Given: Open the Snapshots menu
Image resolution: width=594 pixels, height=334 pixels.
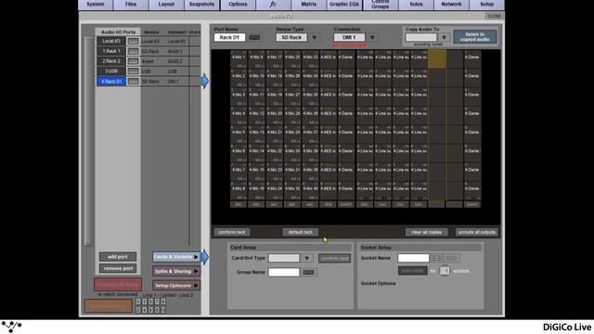Looking at the screenshot, I should click(x=201, y=5).
